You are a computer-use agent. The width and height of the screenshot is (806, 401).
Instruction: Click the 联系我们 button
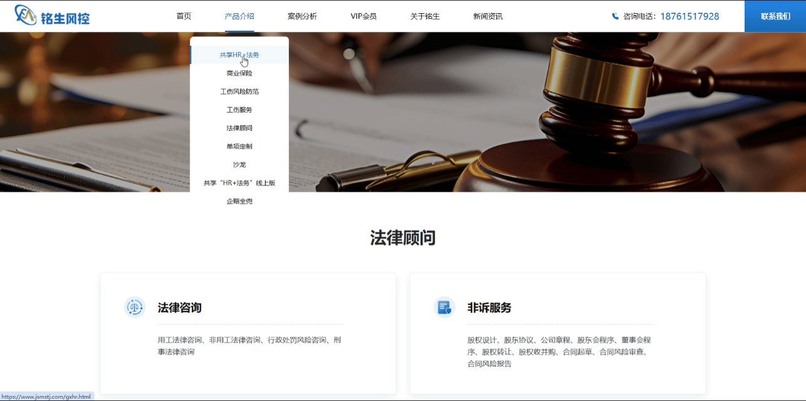click(x=775, y=16)
